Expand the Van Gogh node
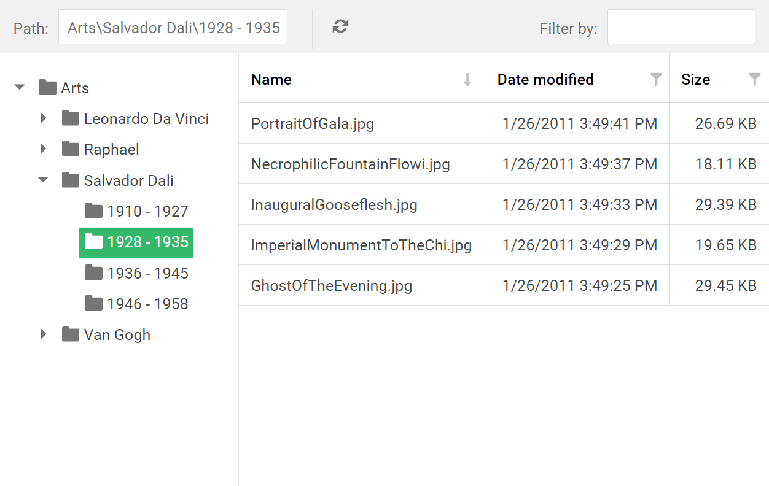The image size is (769, 486). pos(43,334)
